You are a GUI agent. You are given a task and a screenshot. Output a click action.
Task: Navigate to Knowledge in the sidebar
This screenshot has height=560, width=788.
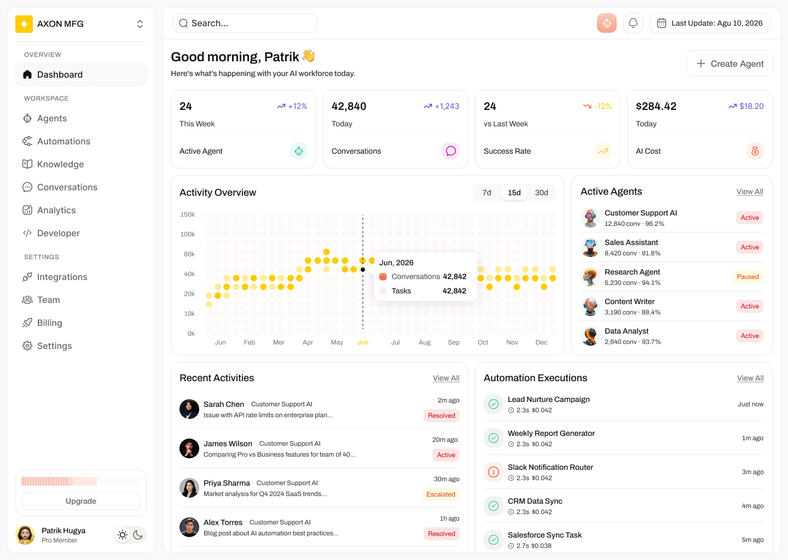tap(81, 164)
